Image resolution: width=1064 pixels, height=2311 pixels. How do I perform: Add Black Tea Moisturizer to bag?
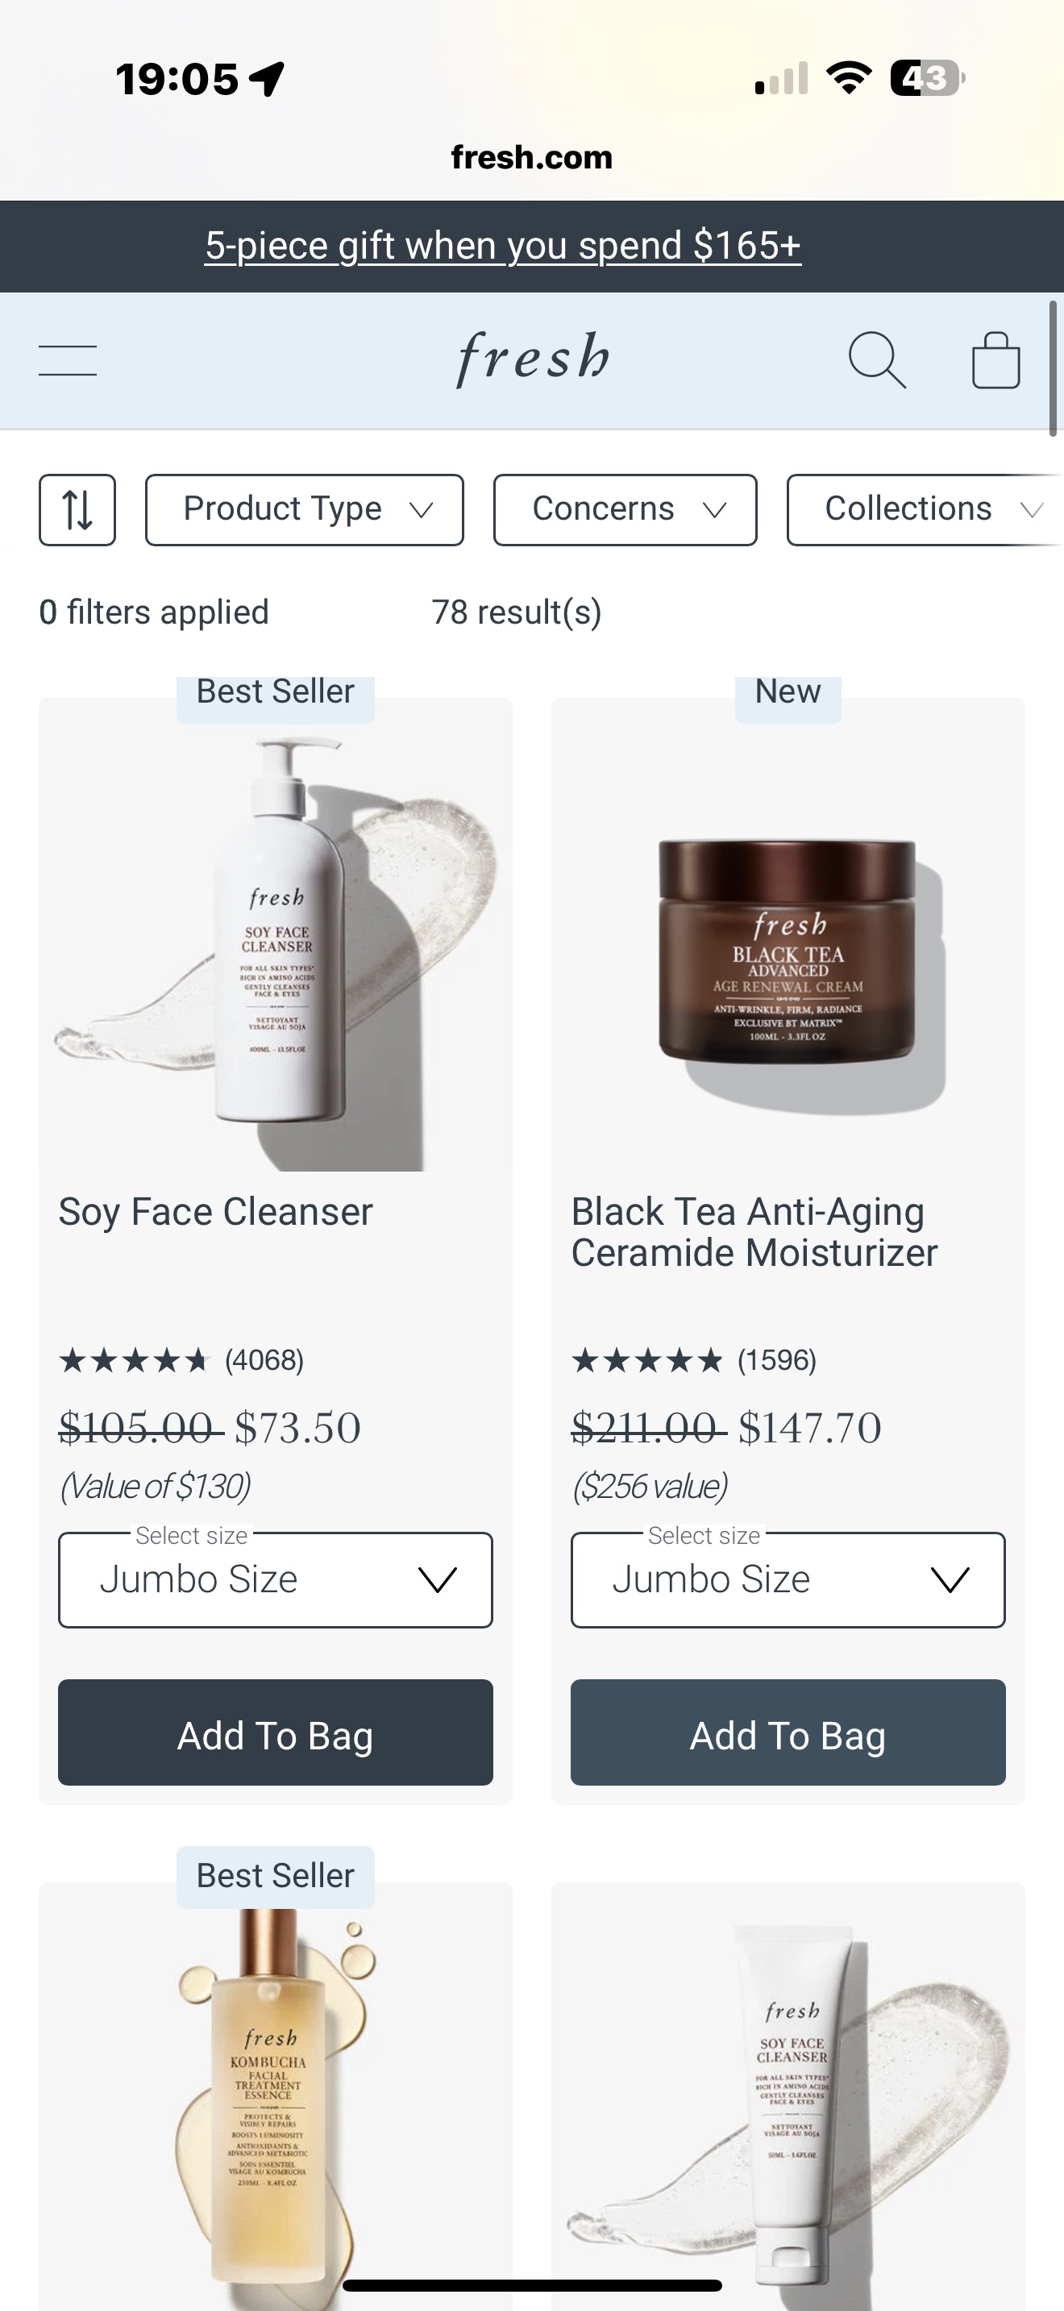point(788,1732)
